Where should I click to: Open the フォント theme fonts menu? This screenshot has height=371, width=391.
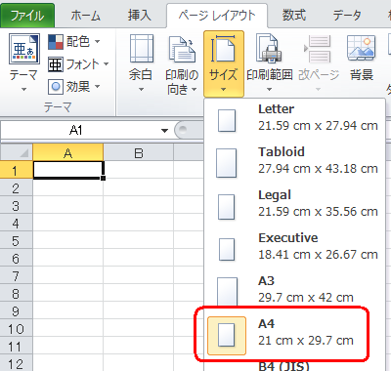click(78, 64)
